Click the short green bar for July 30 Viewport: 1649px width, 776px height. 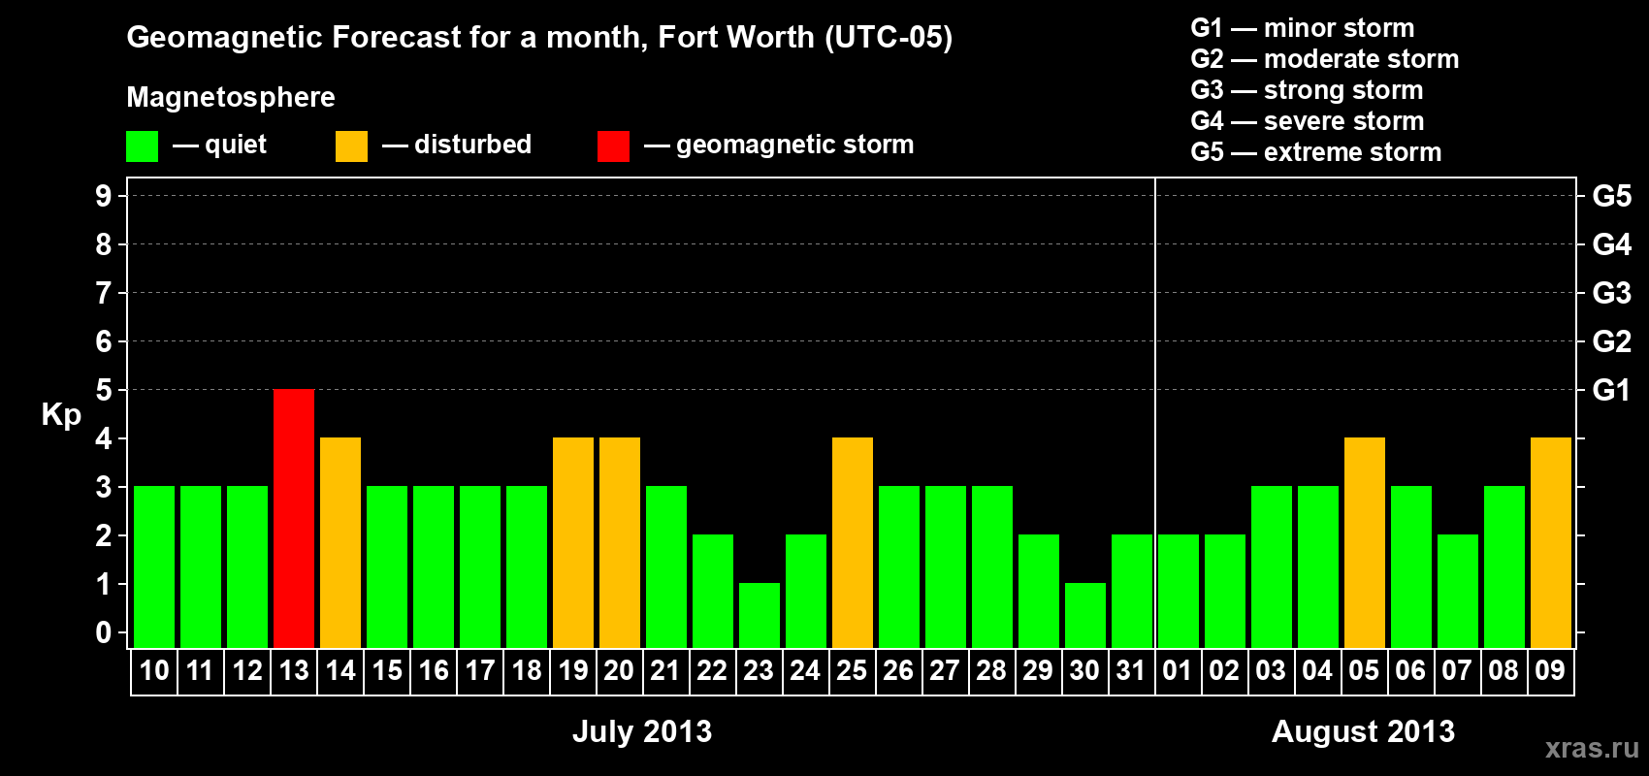pos(1085,615)
